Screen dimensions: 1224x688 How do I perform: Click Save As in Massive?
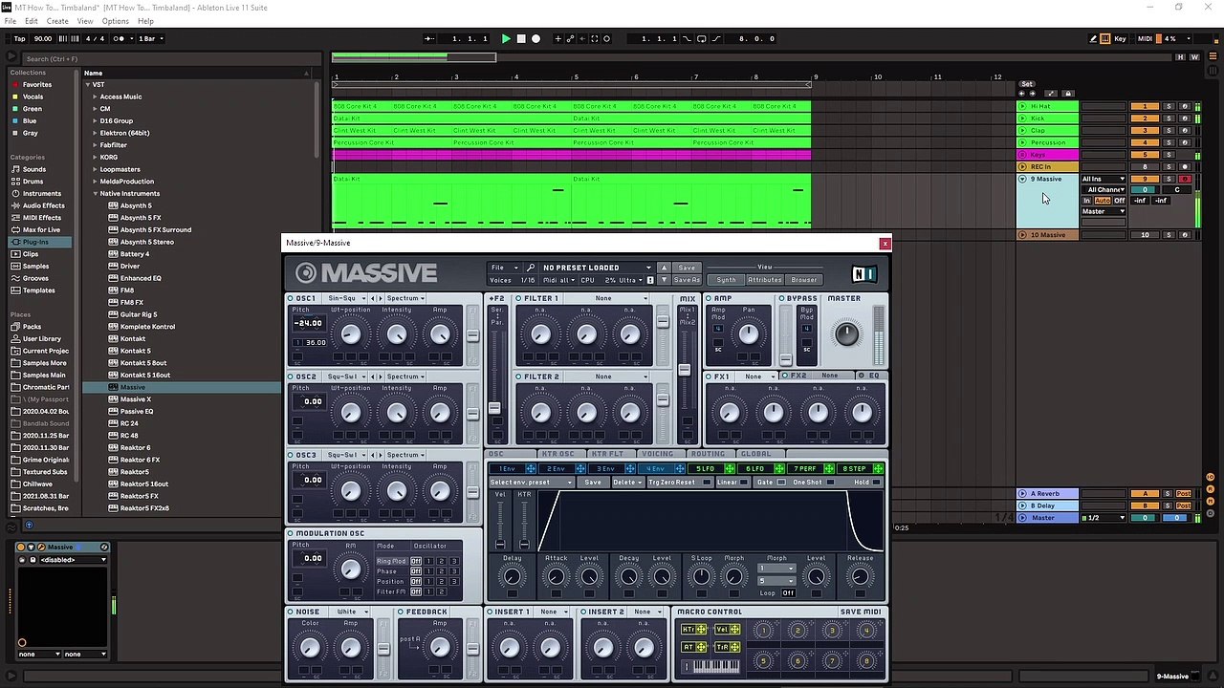pos(687,280)
